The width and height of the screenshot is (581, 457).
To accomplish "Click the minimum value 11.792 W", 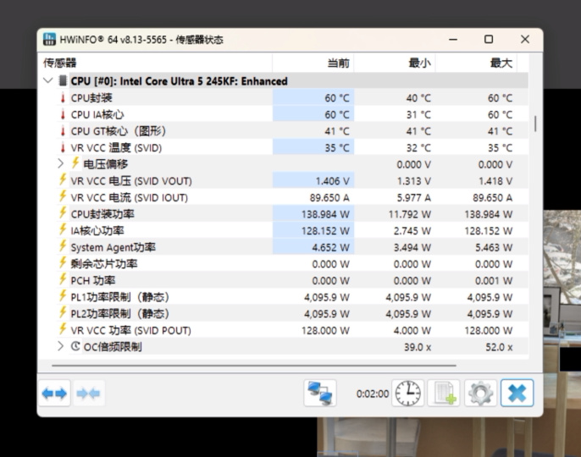I will click(x=409, y=214).
